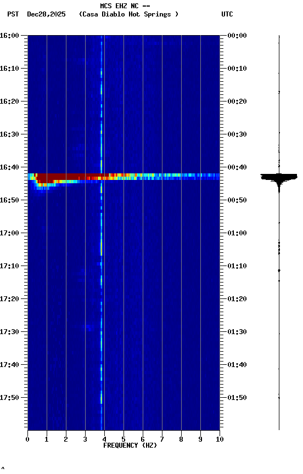Click the 17:00 PST time label
Viewport: 303px width, 474px height.
tap(10, 233)
